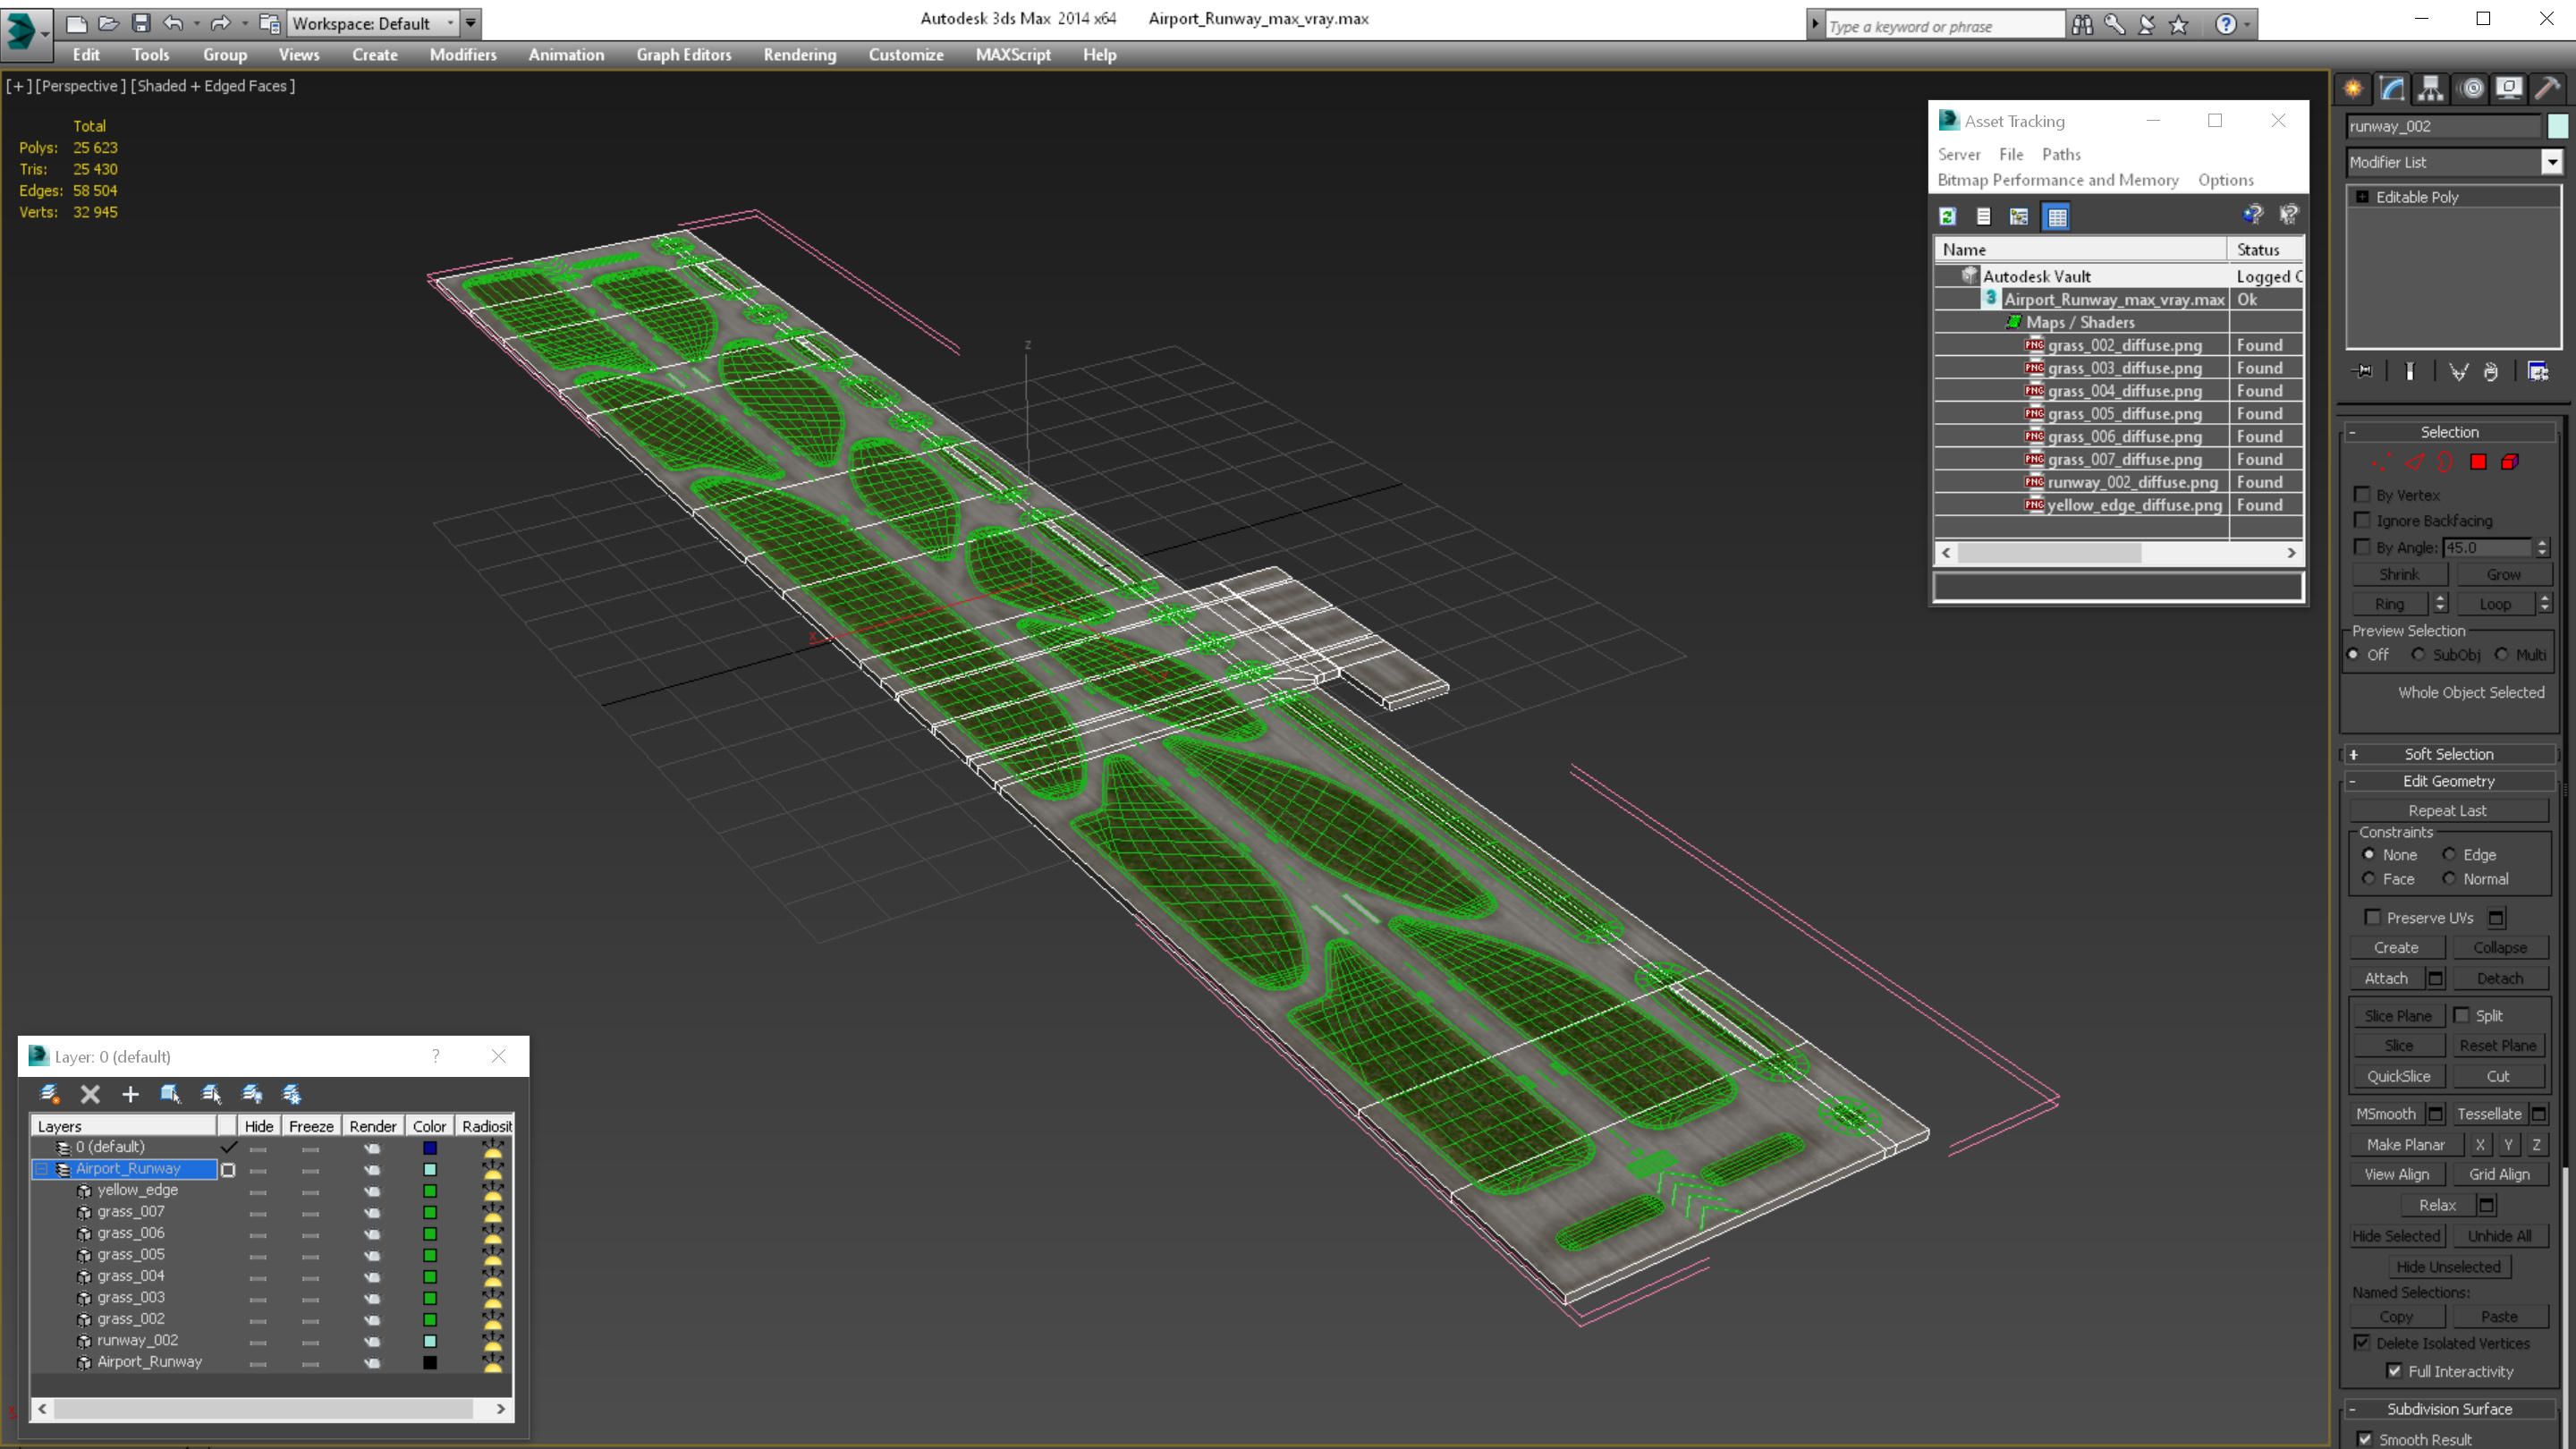
Task: Open the Modifier List dropdown
Action: pyautogui.click(x=2551, y=162)
